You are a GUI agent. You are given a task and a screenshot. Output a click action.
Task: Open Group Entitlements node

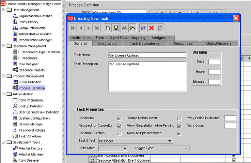32,28
